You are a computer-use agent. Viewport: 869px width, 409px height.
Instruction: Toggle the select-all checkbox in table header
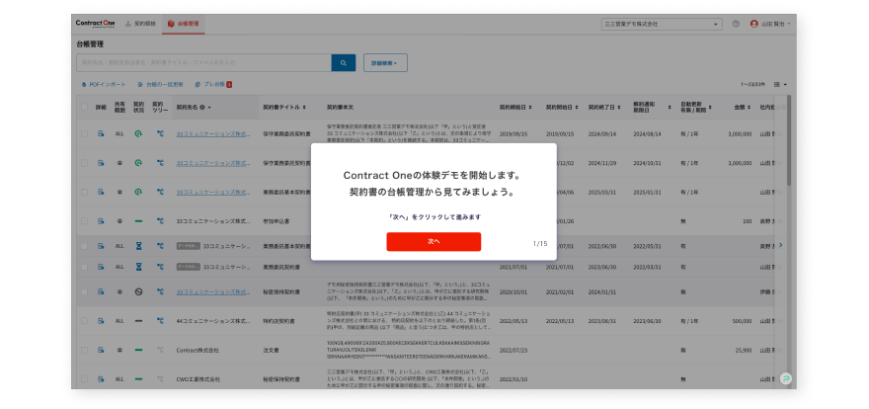click(84, 107)
